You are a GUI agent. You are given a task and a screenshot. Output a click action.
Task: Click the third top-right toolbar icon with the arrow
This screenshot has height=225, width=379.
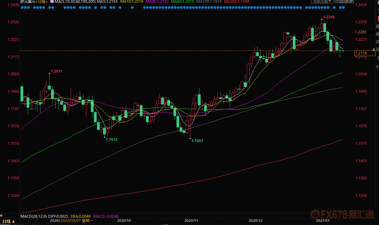(347, 1)
